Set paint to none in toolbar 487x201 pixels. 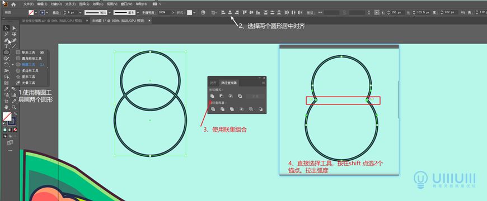[x=15, y=130]
